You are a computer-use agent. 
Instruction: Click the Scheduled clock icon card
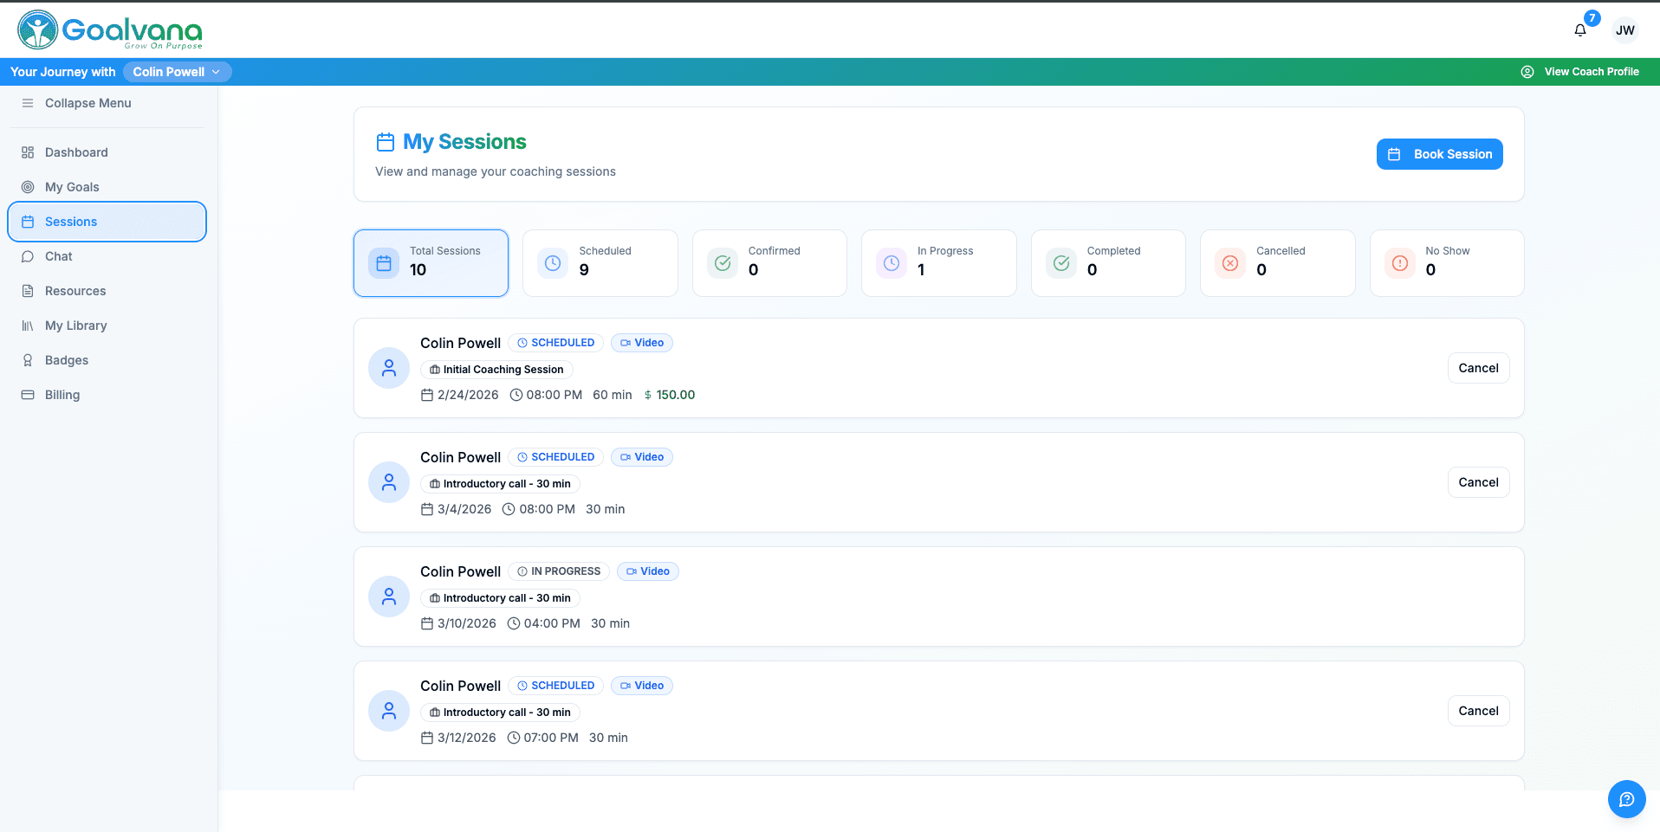553,263
